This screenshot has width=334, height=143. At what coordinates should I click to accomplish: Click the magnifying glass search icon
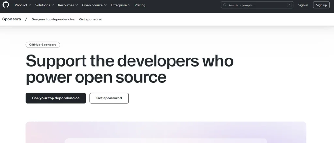[x=225, y=5]
